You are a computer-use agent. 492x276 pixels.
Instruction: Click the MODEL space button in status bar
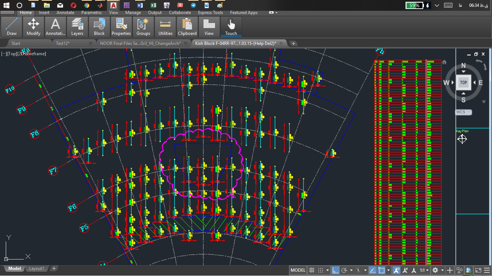pyautogui.click(x=298, y=270)
